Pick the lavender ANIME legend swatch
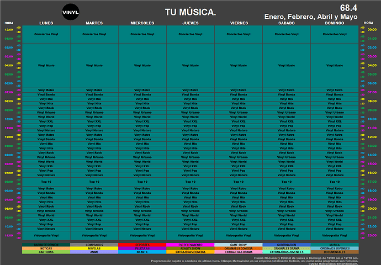This screenshot has height=265, width=381. pos(94,252)
